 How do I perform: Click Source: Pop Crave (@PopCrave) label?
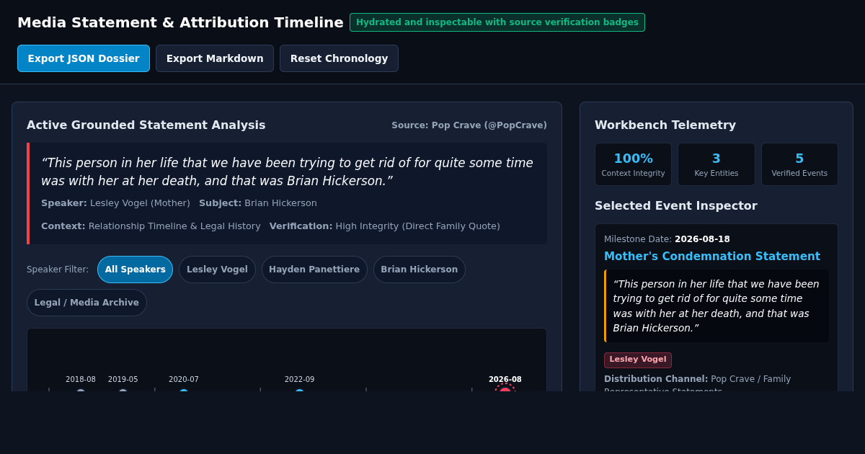pos(469,125)
